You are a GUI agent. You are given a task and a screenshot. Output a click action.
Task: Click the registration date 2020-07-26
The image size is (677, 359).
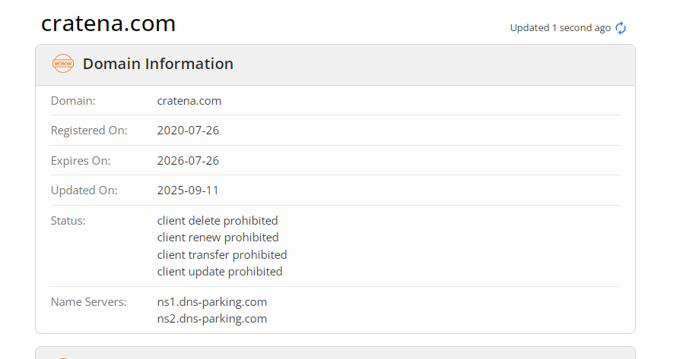[188, 131]
